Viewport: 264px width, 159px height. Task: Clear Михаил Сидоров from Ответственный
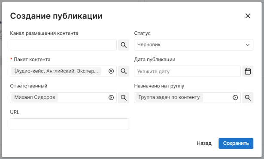[x=111, y=97]
